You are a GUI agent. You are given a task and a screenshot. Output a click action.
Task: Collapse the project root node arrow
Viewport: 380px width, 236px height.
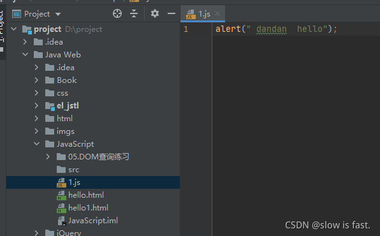(14, 29)
